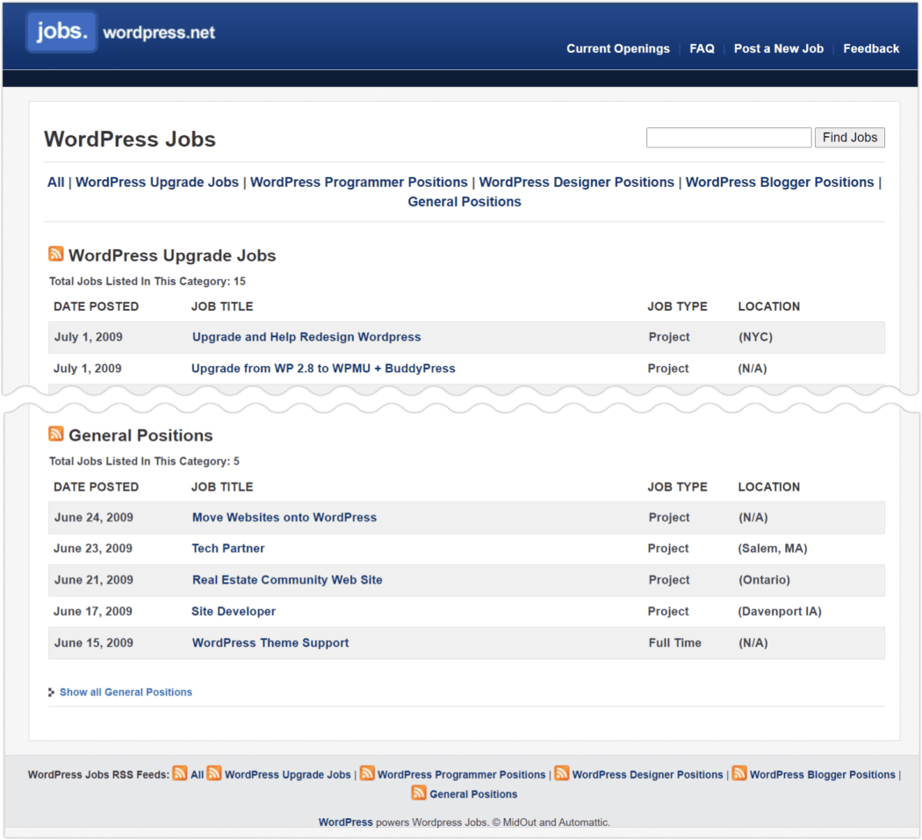The image size is (922, 840).
Task: Click RSS icon beside General Positions heading
Action: (x=56, y=434)
